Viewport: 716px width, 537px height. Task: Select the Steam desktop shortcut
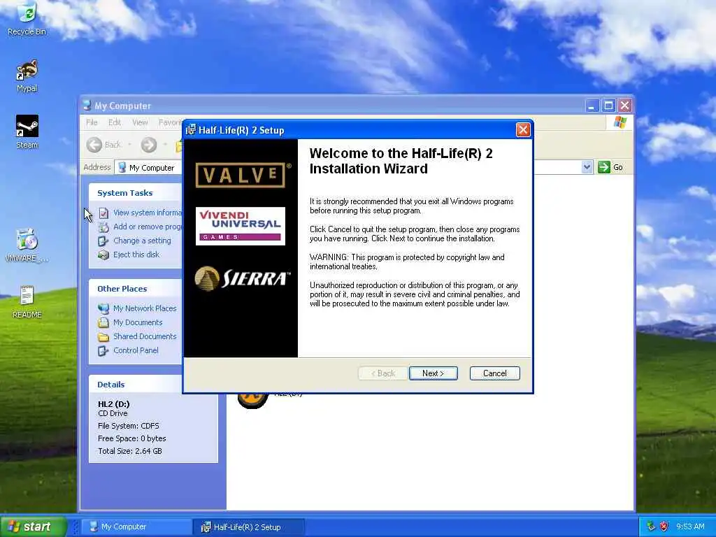click(x=27, y=132)
